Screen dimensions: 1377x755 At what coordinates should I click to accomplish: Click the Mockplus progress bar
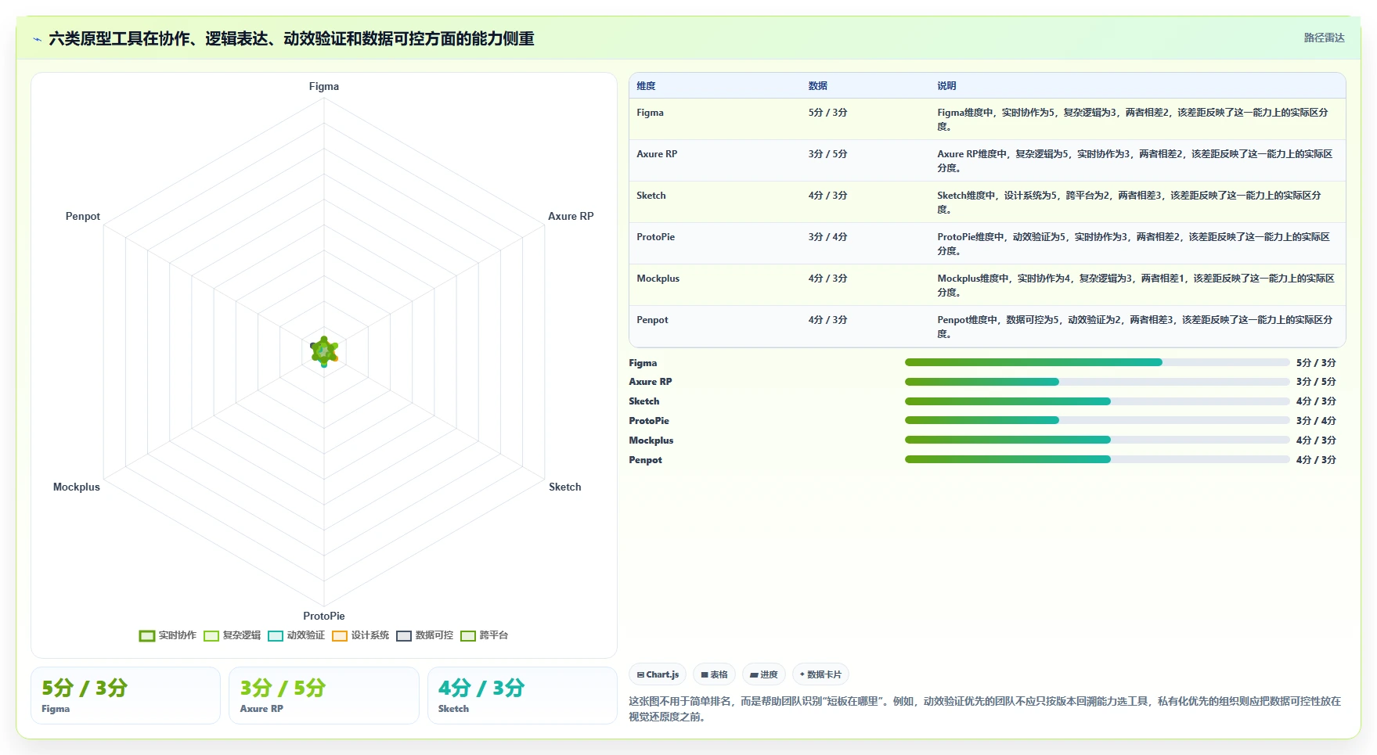1098,440
